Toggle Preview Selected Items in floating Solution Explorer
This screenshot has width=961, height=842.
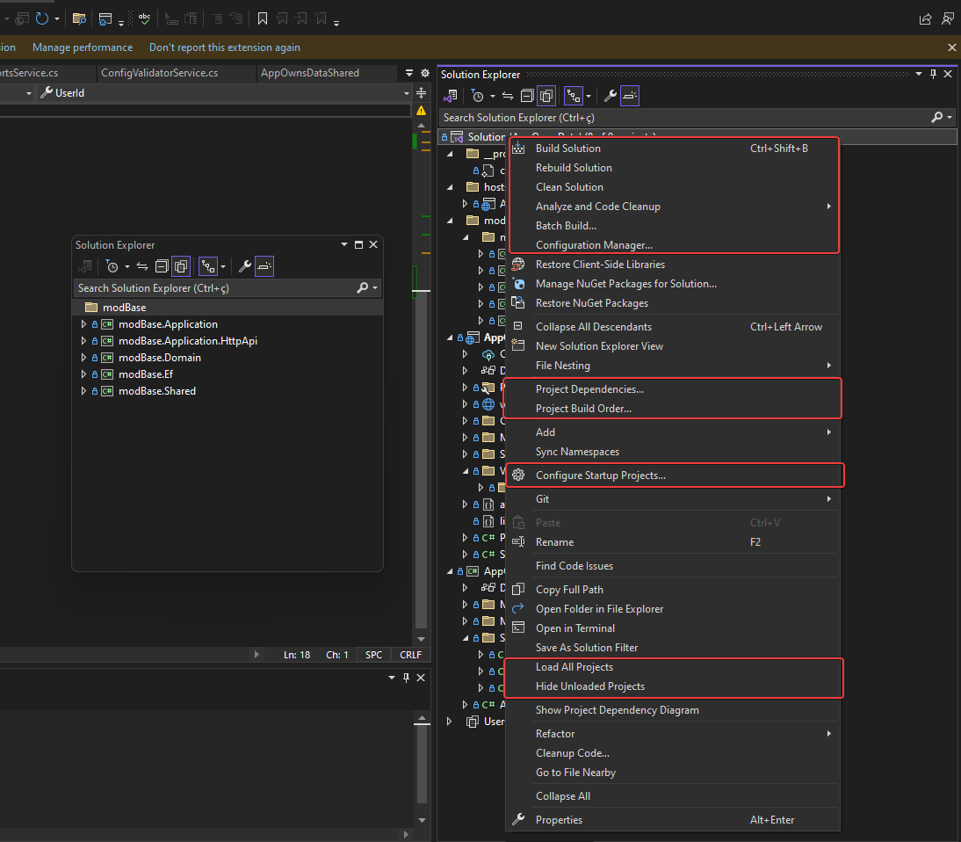pyautogui.click(x=264, y=266)
